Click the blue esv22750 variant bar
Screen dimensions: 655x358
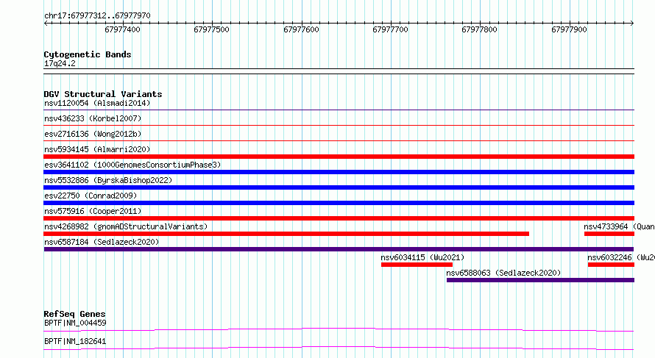339,203
